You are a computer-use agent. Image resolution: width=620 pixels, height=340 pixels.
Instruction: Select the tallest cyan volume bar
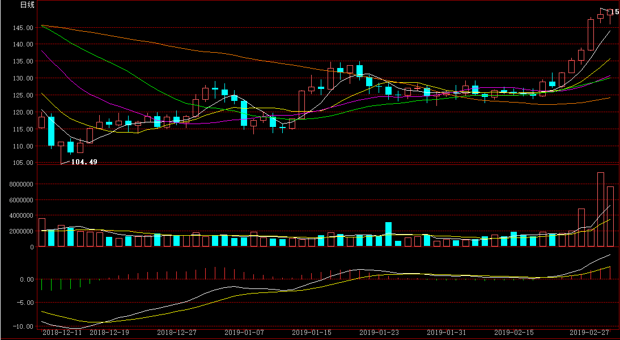(x=389, y=235)
